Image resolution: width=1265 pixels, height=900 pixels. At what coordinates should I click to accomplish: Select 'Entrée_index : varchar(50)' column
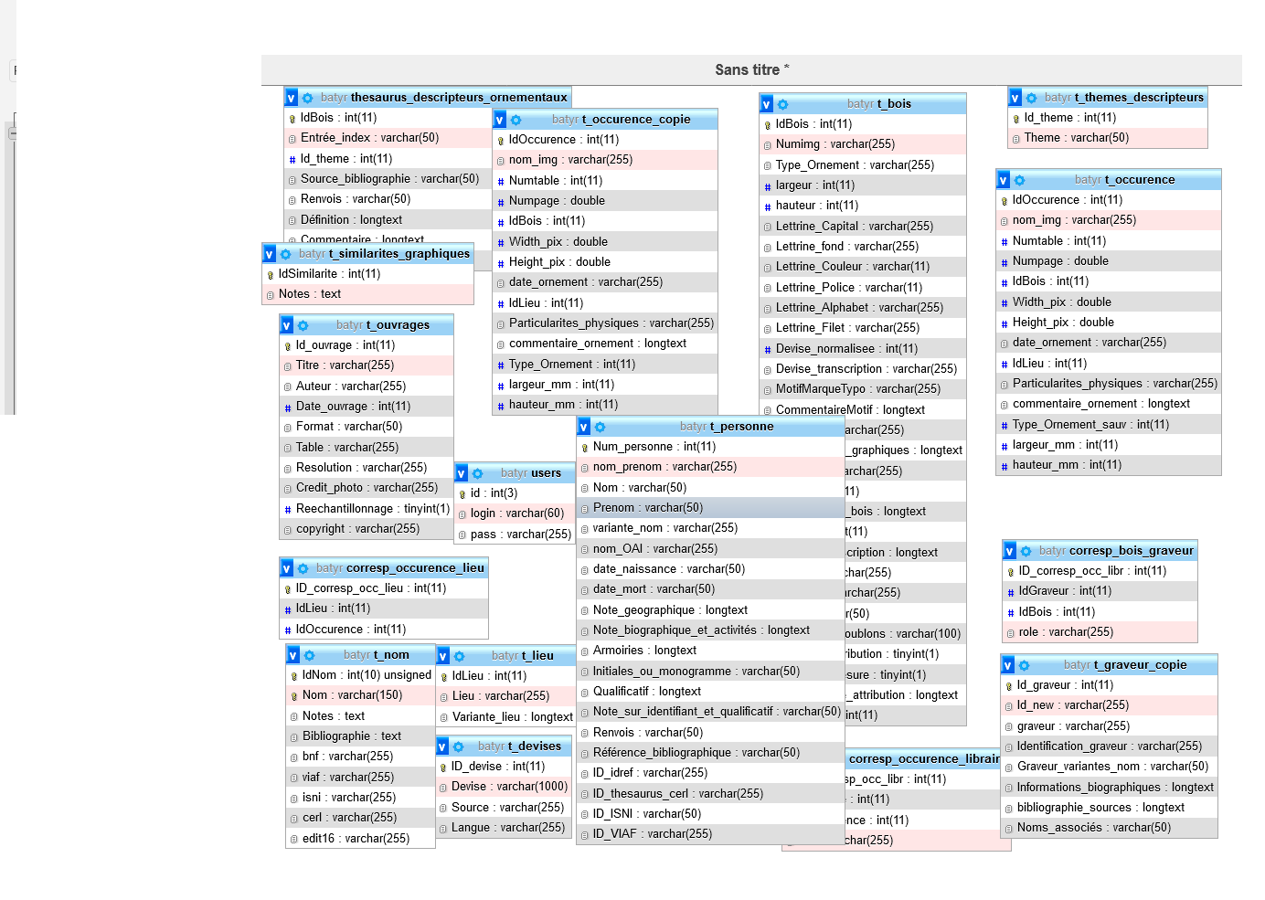pos(388,138)
